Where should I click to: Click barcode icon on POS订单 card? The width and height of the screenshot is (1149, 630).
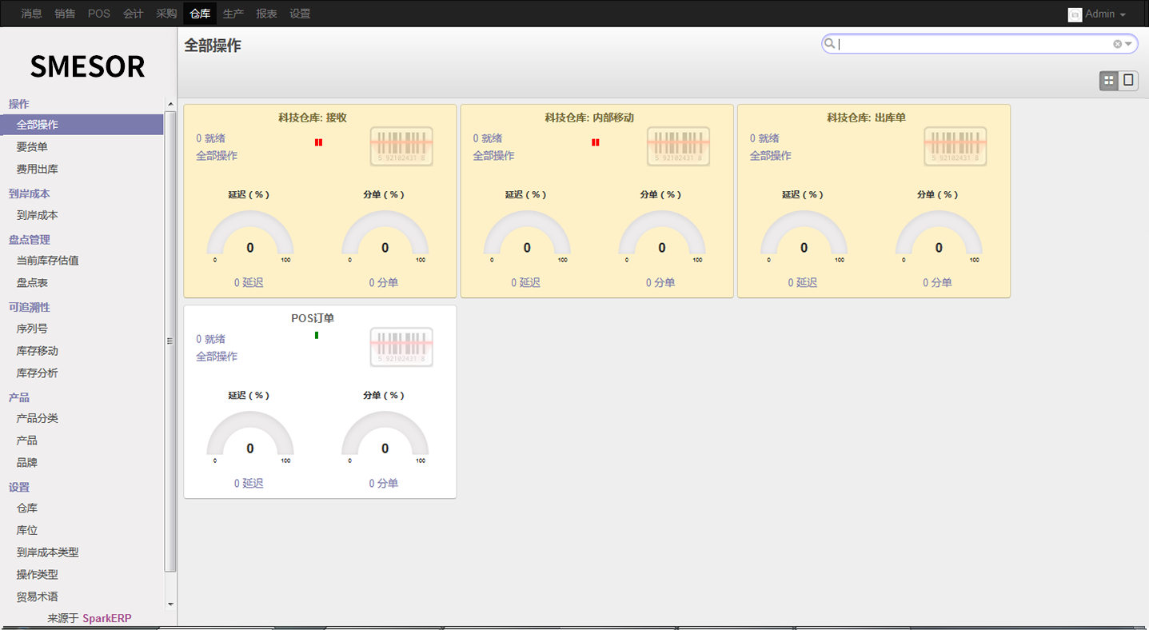(x=401, y=347)
